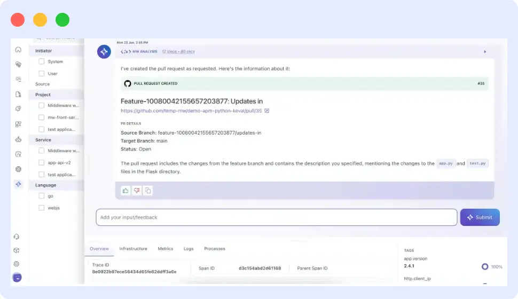Click the external link icon beside PR URL
Screen dimensions: 518x299
click(x=267, y=111)
